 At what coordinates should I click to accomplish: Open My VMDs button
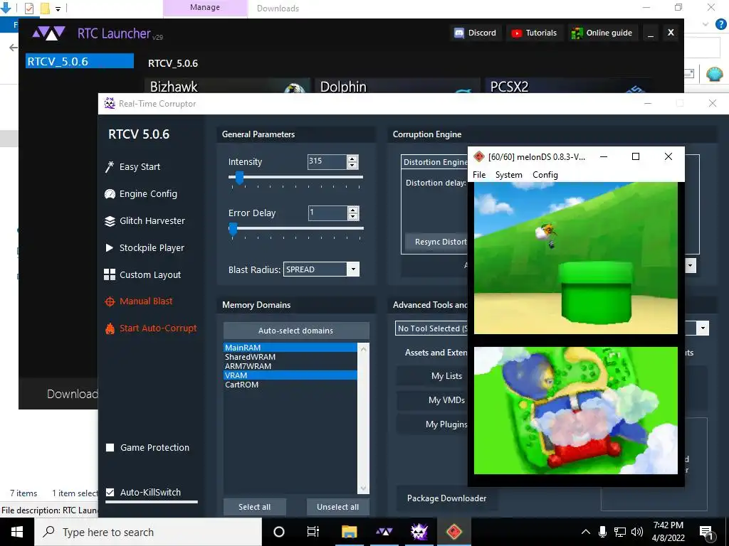[x=432, y=400]
